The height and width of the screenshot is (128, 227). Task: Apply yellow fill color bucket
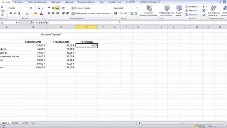pyautogui.click(x=35, y=14)
